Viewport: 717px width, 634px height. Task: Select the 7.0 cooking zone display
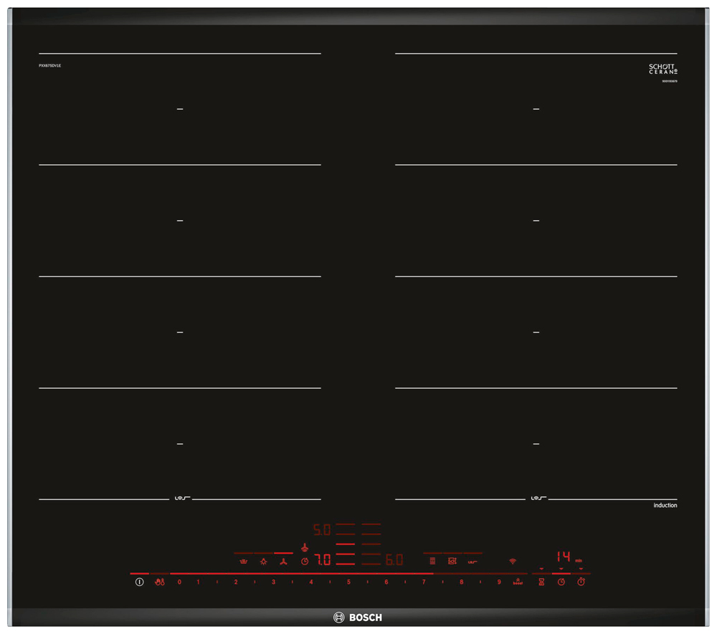[x=323, y=560]
